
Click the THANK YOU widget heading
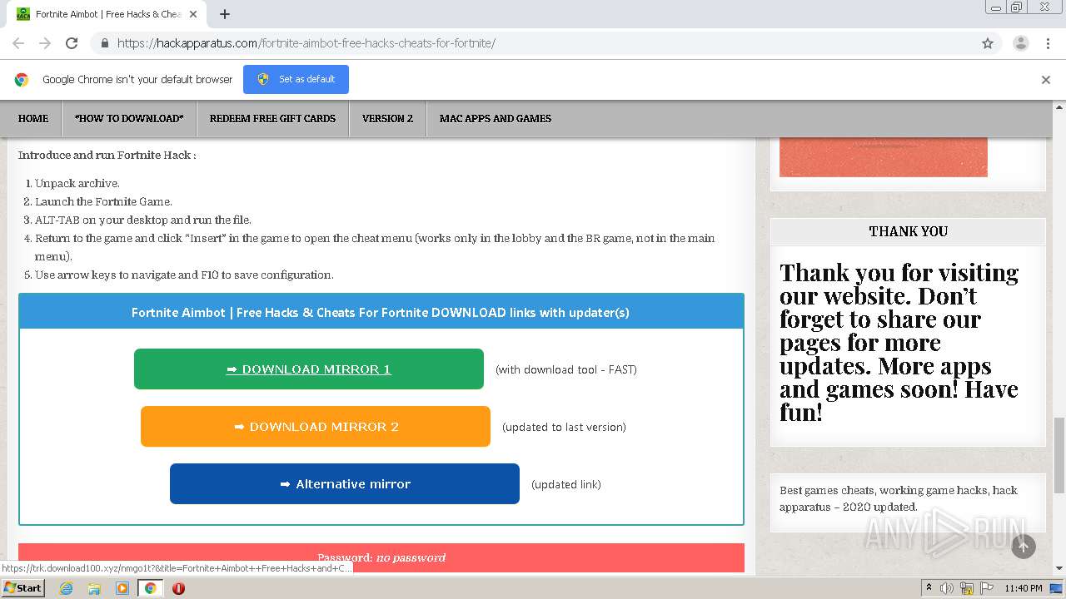pos(908,231)
